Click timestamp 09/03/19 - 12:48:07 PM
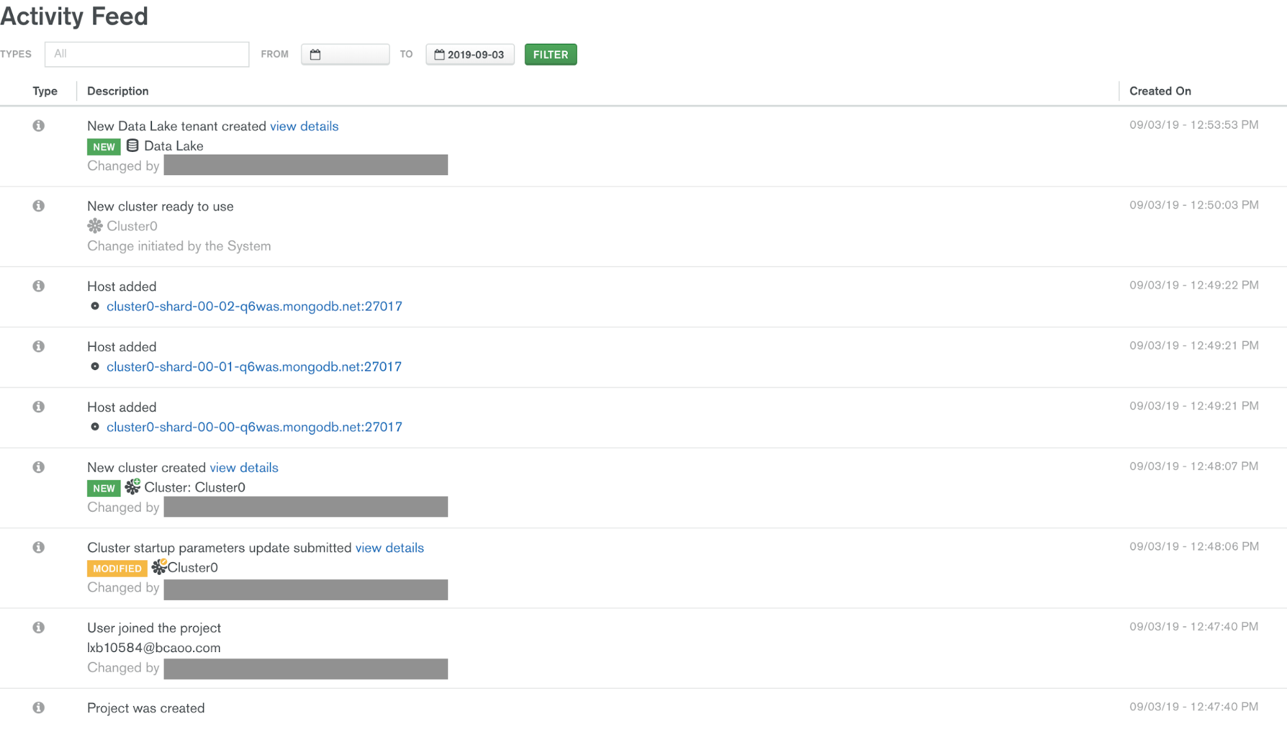 [1194, 467]
